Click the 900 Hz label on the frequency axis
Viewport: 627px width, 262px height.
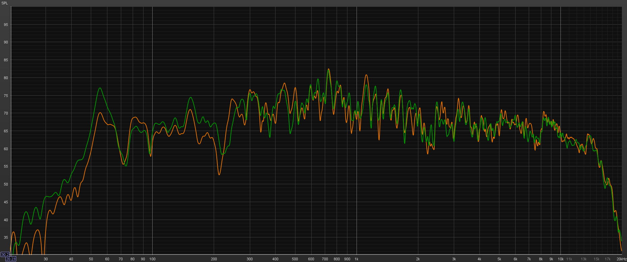(x=347, y=259)
